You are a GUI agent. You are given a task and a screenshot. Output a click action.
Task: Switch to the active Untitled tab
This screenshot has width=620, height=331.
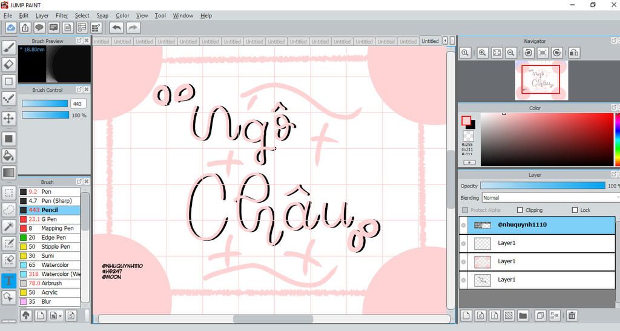coord(430,41)
